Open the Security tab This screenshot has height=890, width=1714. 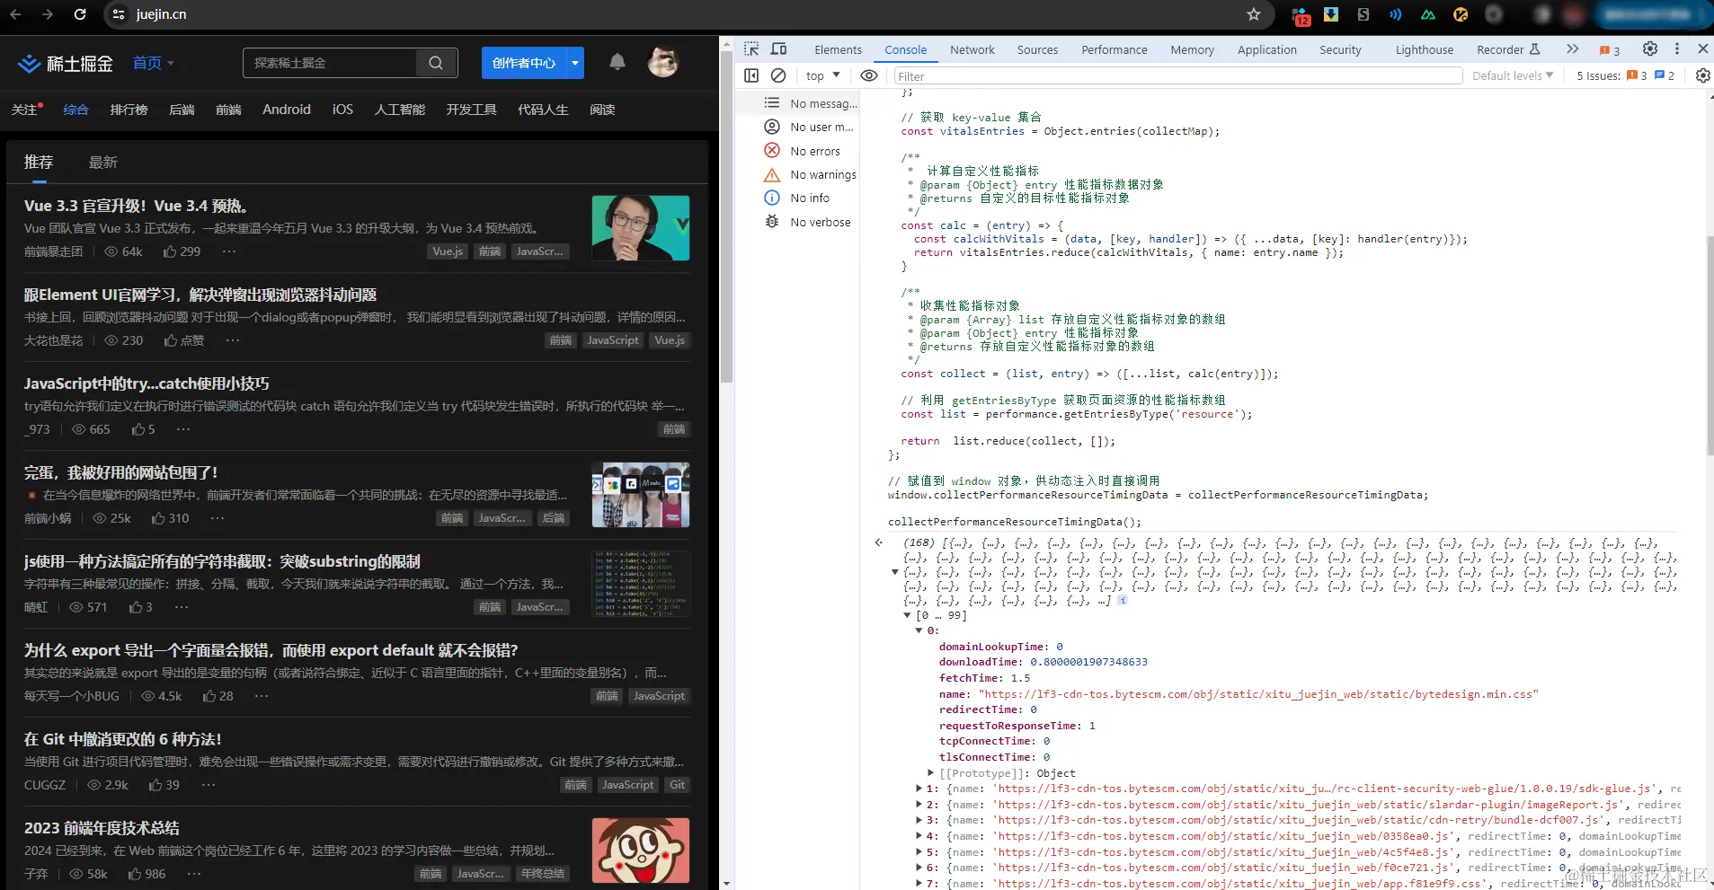1340,50
